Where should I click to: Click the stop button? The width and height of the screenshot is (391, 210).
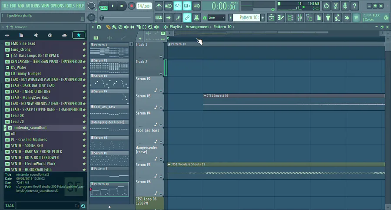tap(122, 6)
